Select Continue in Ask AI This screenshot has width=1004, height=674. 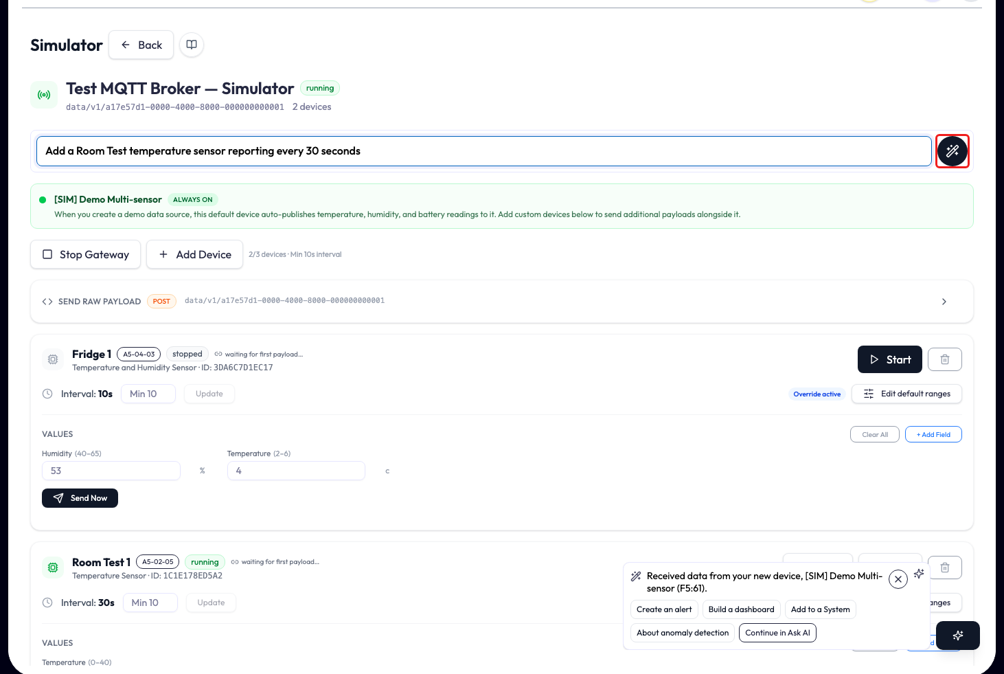[777, 633]
